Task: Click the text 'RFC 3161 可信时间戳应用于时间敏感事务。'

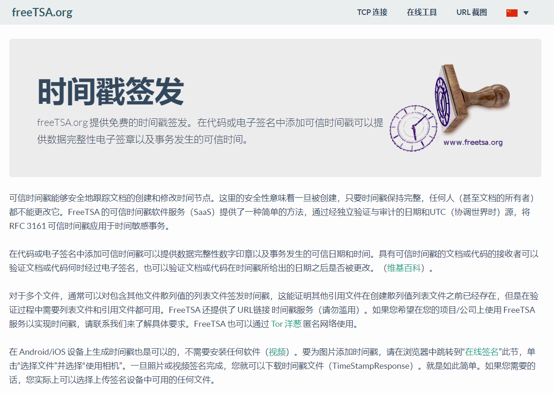Action: pos(91,226)
